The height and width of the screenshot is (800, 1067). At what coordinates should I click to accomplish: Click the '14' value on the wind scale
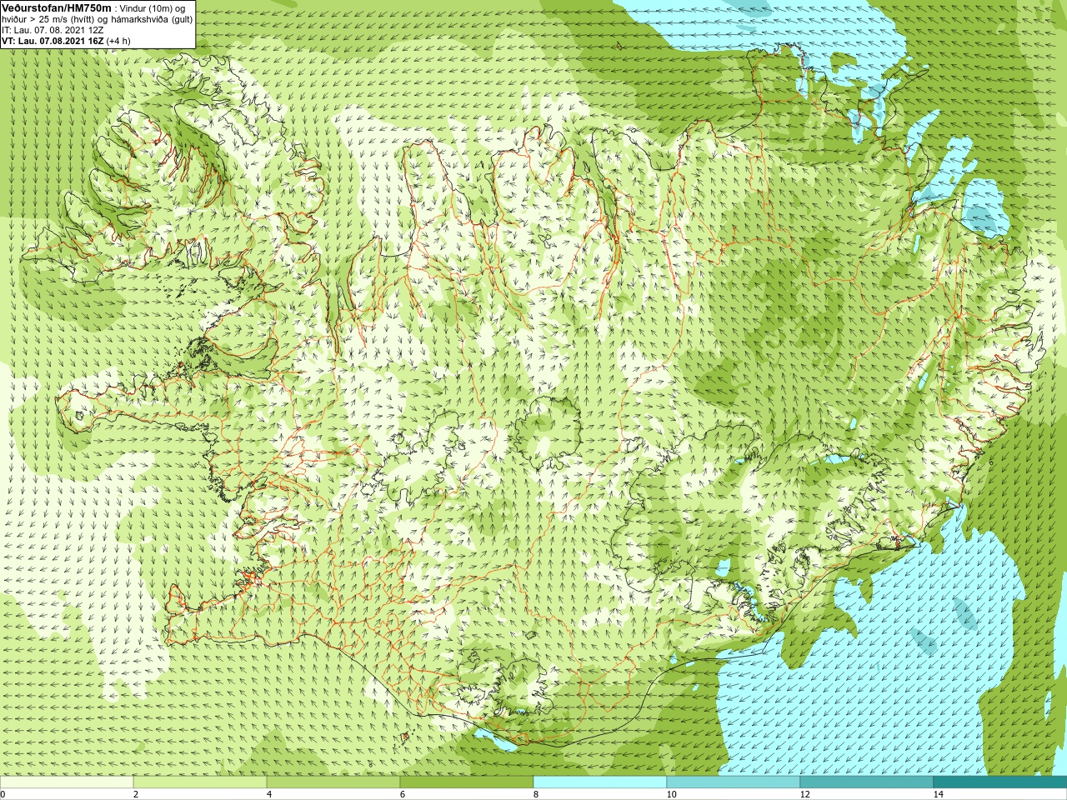tap(938, 794)
